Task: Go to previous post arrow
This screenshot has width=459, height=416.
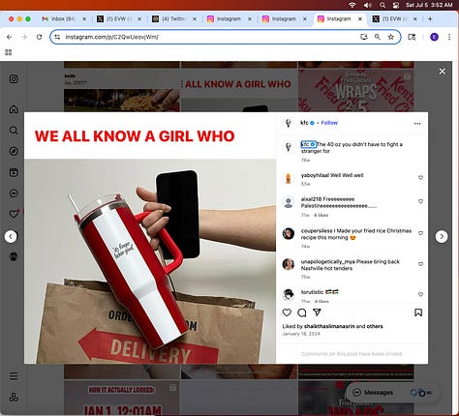Action: click(x=11, y=236)
